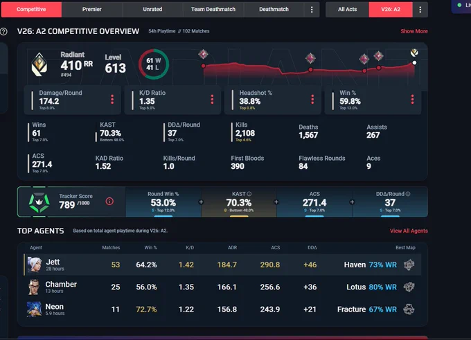This screenshot has width=471, height=340.
Task: Sort agents by Matches column
Action: point(111,247)
